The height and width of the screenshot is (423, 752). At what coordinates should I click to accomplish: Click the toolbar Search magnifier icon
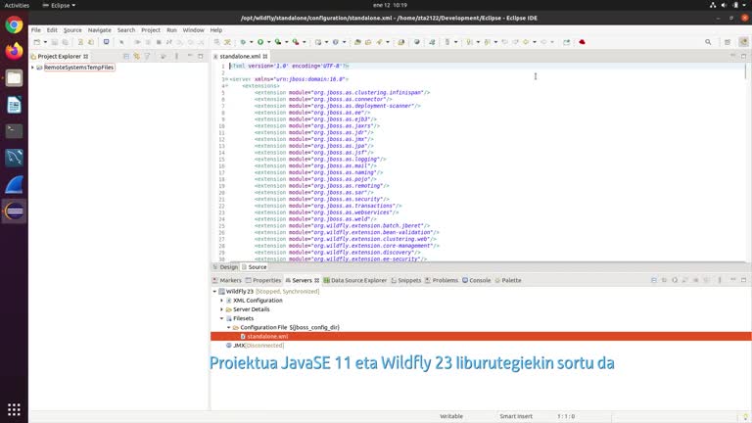tap(708, 42)
